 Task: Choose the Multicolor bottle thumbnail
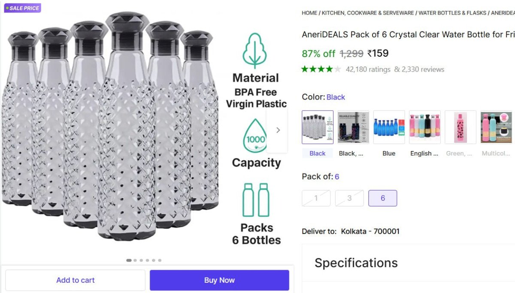click(x=496, y=127)
